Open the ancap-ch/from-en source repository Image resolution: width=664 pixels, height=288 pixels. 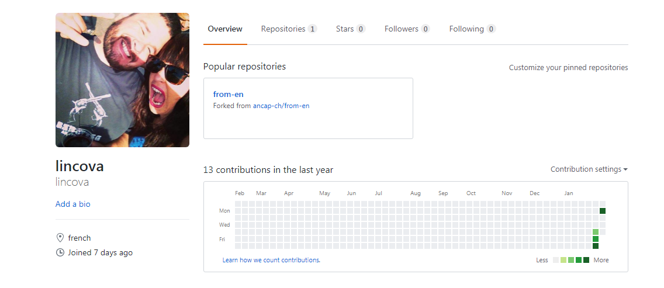281,106
